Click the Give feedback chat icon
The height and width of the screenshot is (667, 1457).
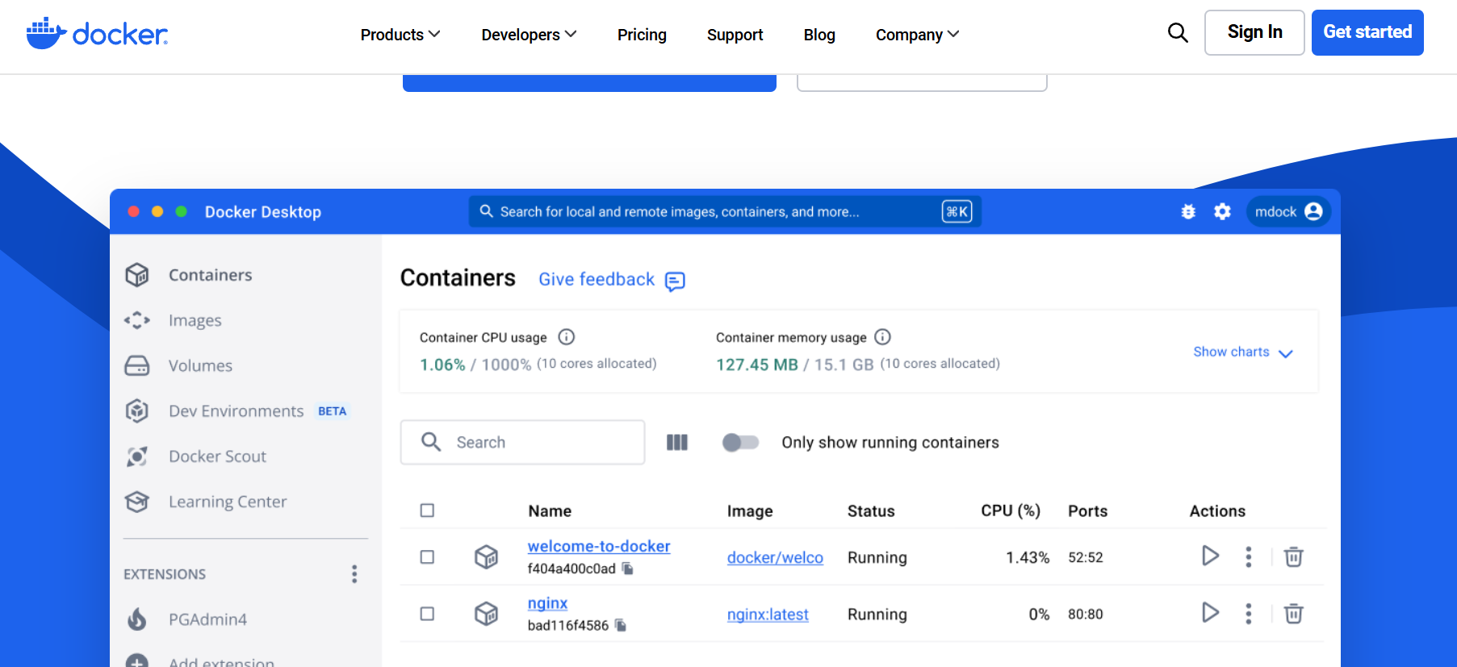pyautogui.click(x=675, y=281)
